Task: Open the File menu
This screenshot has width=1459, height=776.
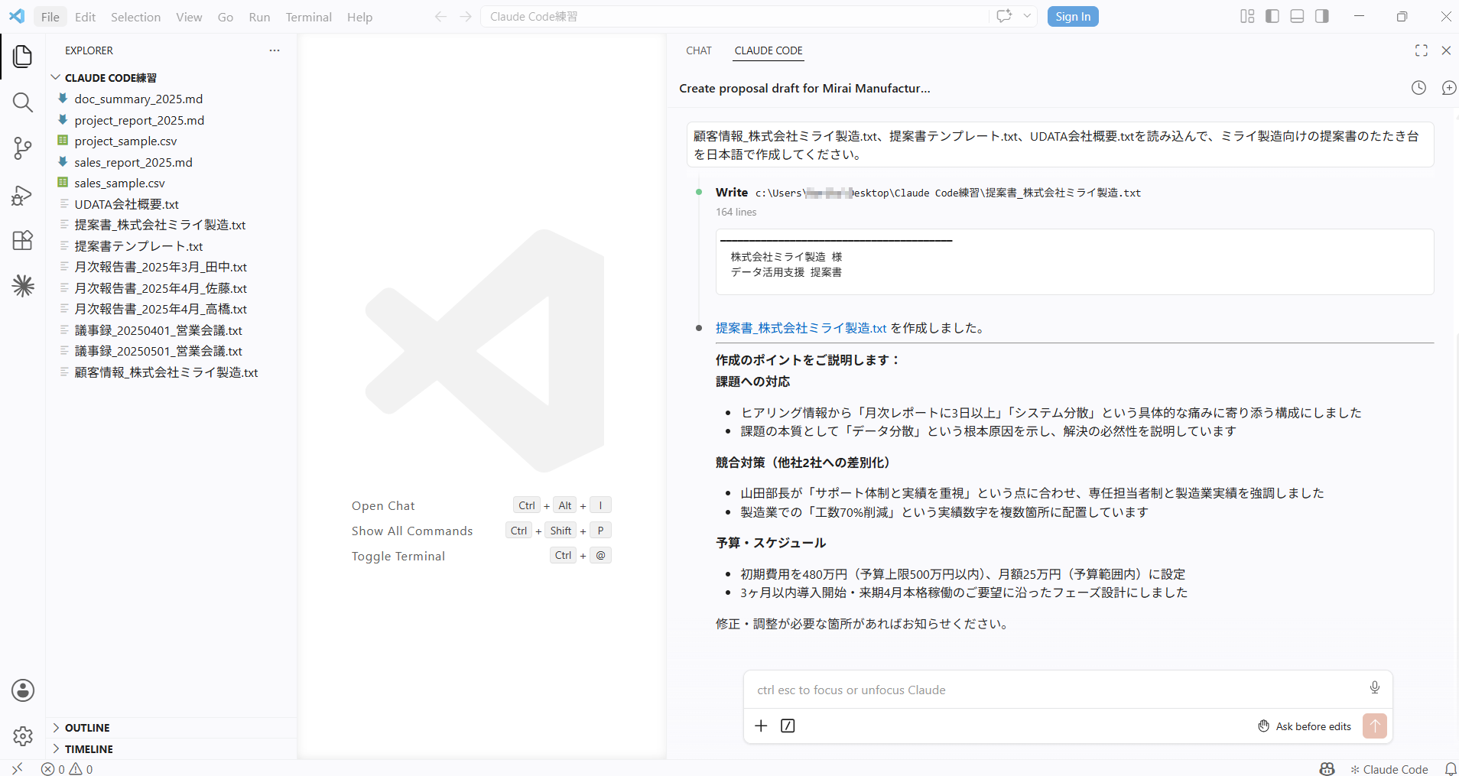Action: pyautogui.click(x=50, y=17)
